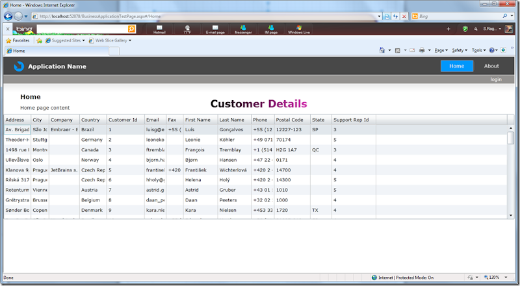Click the Home page icon in command bar
Screen dimensions: 520x286
[x=382, y=51]
